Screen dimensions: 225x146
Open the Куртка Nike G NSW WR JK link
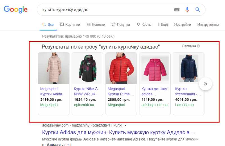pos(86,91)
